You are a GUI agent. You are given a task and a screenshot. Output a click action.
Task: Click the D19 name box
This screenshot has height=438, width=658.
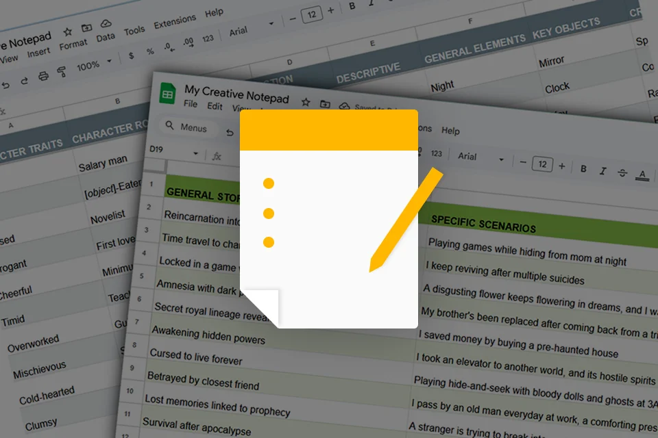tap(156, 149)
